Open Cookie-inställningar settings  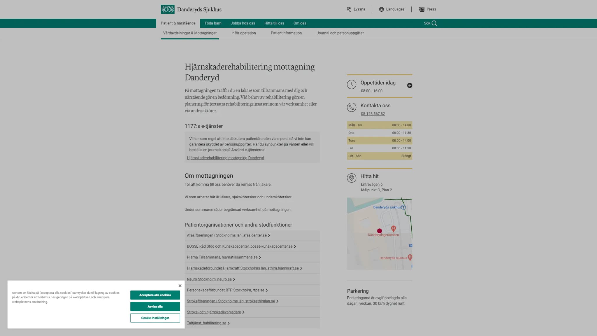pyautogui.click(x=155, y=318)
